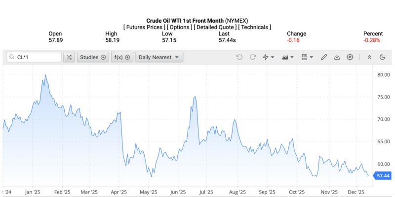Click the shuffle compare symbols icon
This screenshot has height=197, width=395.
tap(69, 57)
